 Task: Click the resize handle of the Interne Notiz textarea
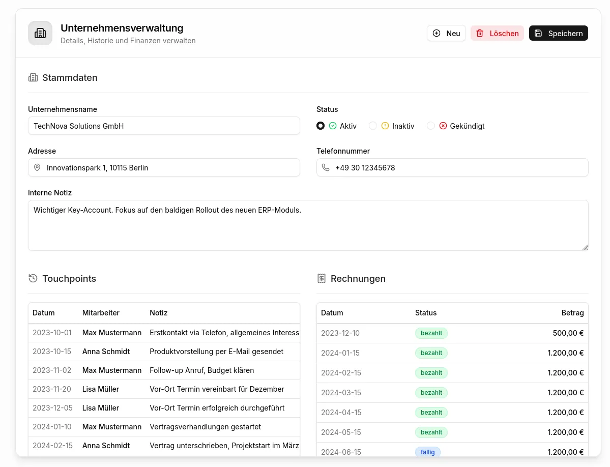click(585, 247)
